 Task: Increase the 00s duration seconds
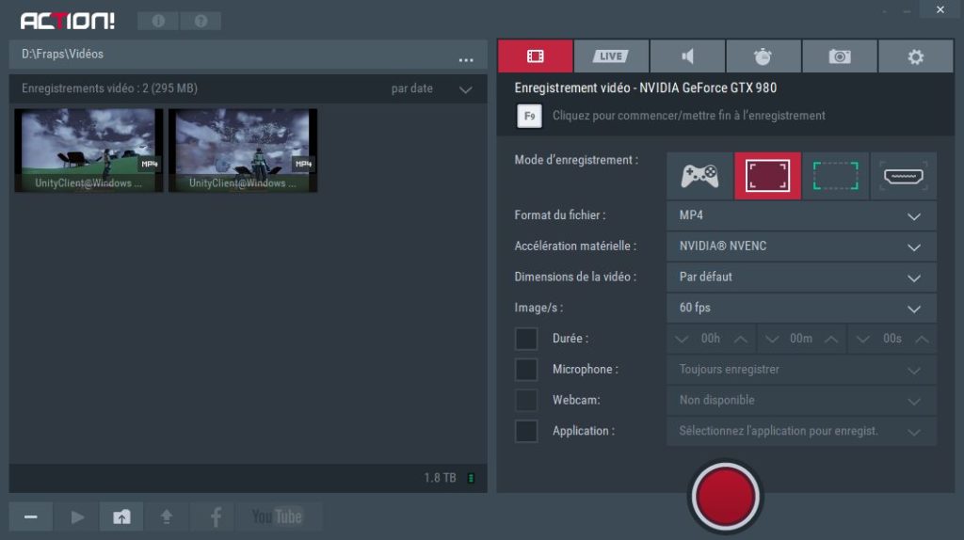922,339
